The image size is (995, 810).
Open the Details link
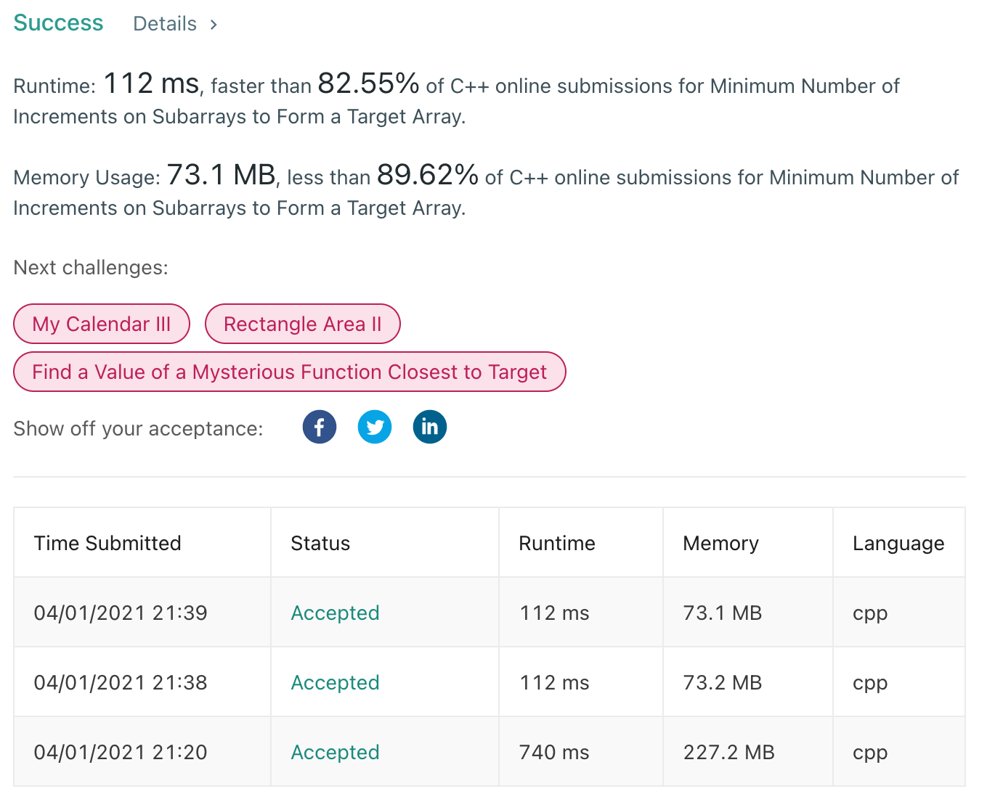165,24
